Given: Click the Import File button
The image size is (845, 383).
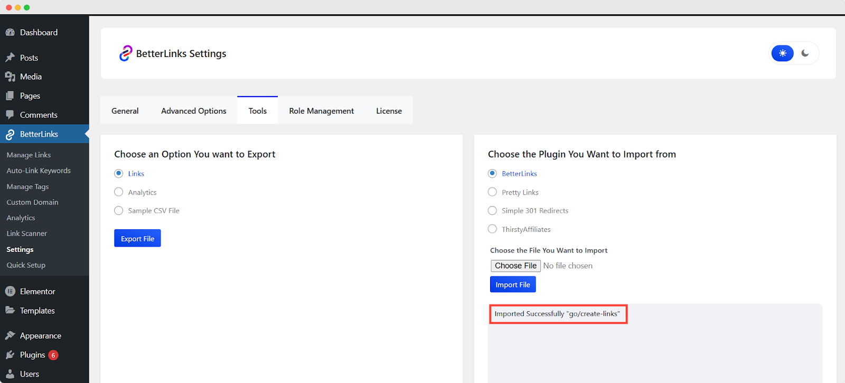Looking at the screenshot, I should pos(512,285).
